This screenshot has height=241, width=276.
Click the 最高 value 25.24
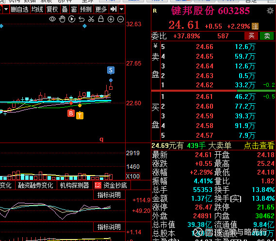tap(266, 163)
